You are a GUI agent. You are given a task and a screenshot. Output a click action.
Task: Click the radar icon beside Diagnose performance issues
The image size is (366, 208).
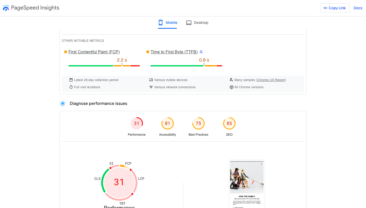coord(63,104)
